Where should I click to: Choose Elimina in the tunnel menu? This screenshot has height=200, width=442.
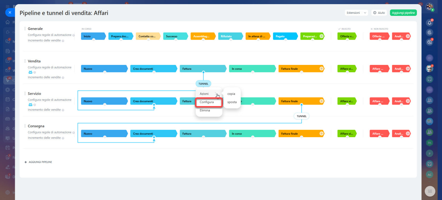(205, 111)
